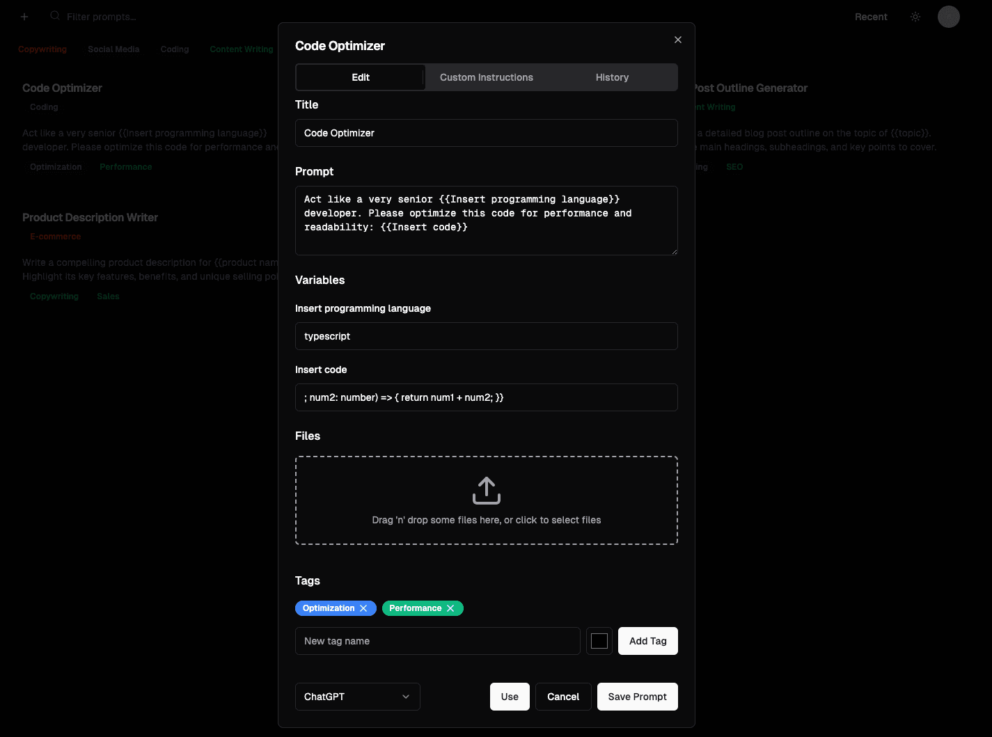Open the user avatar menu
This screenshot has height=737, width=992.
948,17
